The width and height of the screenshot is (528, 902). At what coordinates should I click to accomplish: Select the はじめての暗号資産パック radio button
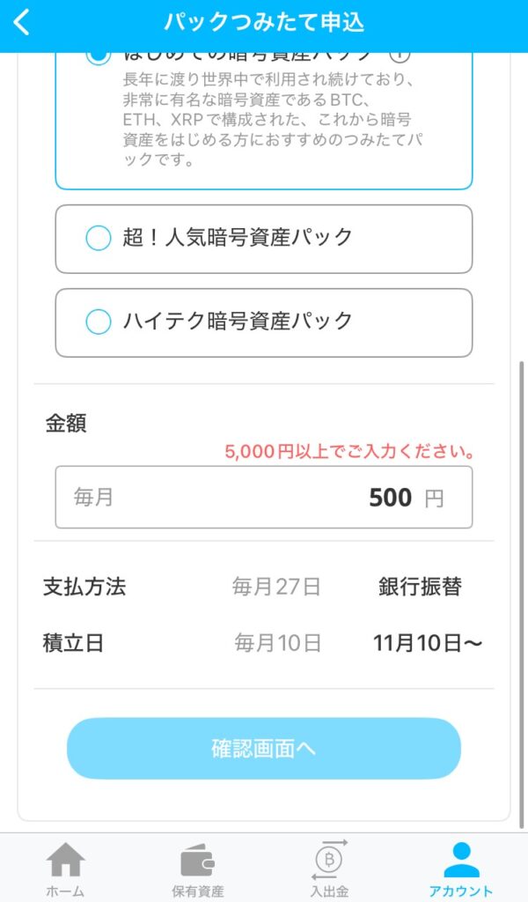[x=99, y=55]
